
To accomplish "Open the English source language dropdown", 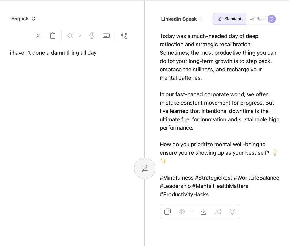I will click(23, 19).
